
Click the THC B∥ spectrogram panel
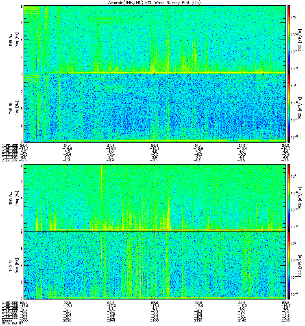click(155, 266)
